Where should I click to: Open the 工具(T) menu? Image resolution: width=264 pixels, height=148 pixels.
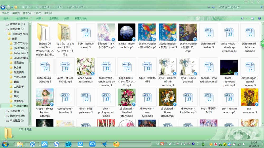click(x=37, y=13)
